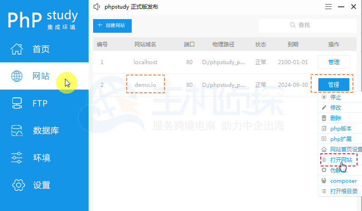Click the demo.io domain cell
Viewport: 362px width, 211px height.
click(145, 85)
